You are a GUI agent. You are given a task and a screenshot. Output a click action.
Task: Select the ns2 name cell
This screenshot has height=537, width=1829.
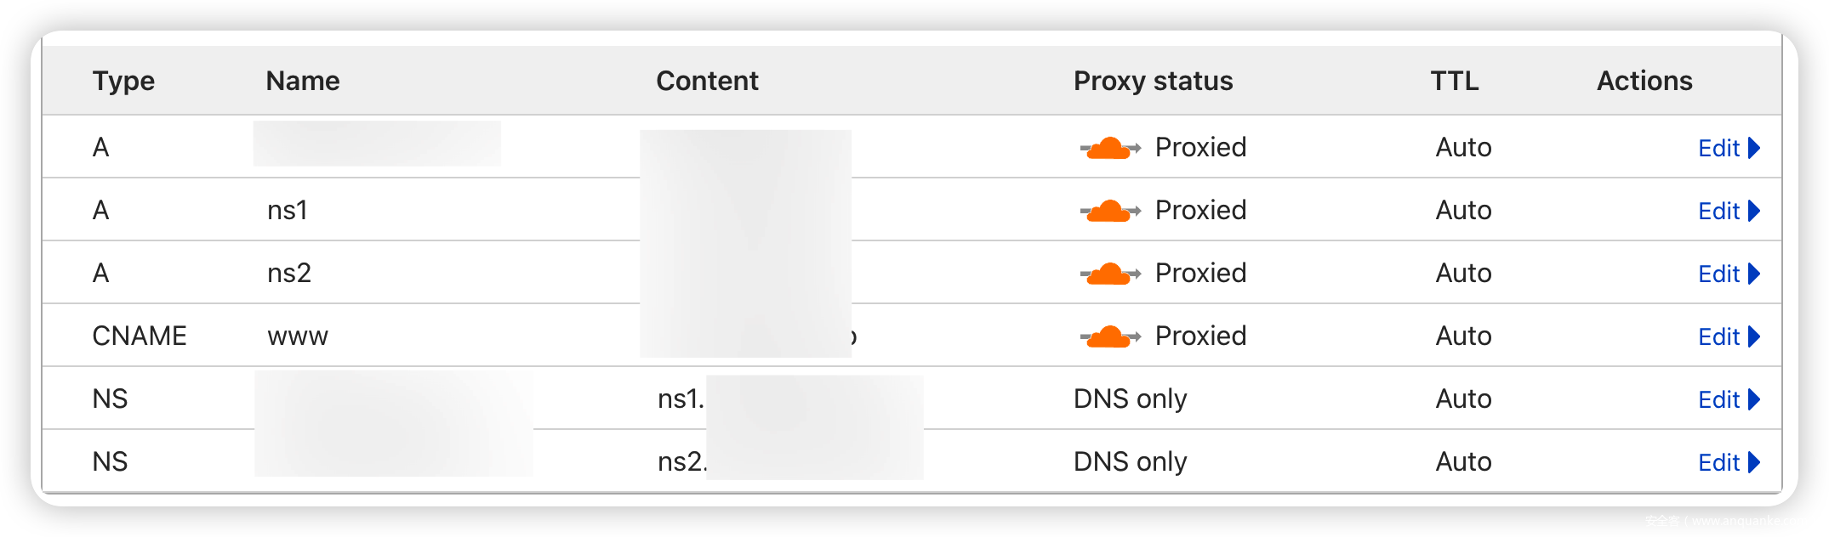(x=289, y=273)
